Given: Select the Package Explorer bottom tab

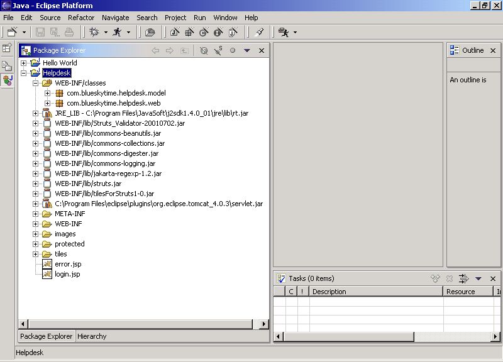Looking at the screenshot, I should 46,336.
